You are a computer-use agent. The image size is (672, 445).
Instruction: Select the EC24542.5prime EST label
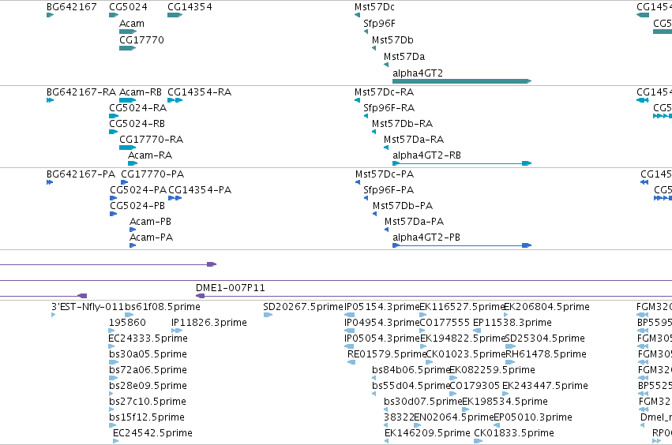click(152, 433)
